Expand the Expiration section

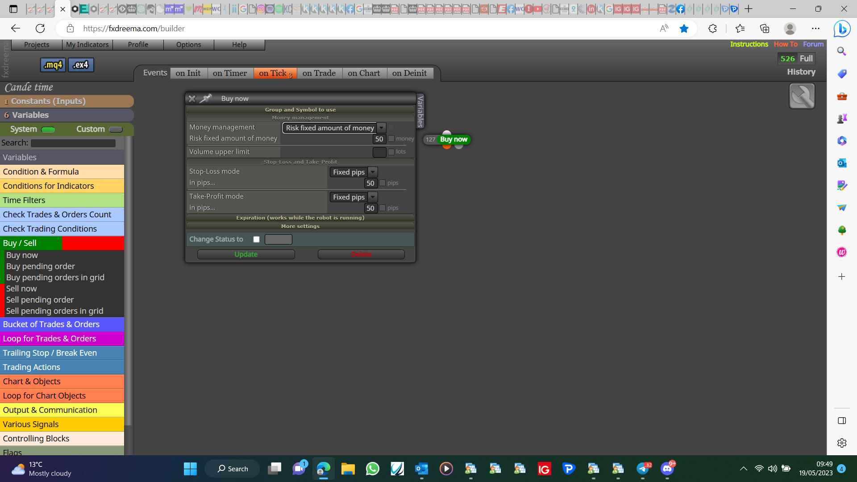pyautogui.click(x=300, y=218)
